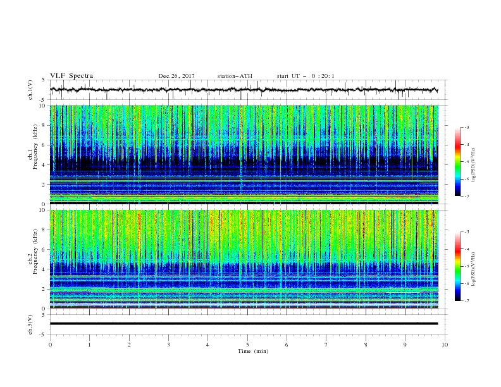Click the '-3' tick on upper colorbar
This screenshot has height=387, width=501.
point(467,127)
